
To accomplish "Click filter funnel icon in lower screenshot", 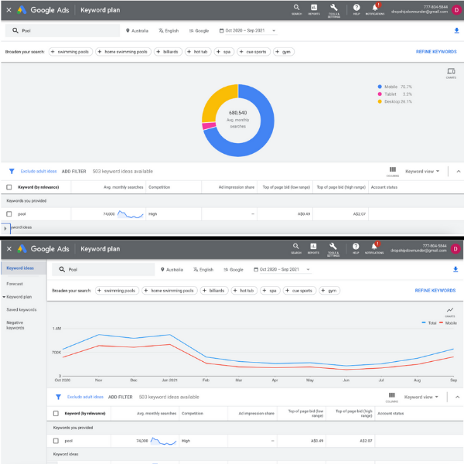I will (x=58, y=397).
